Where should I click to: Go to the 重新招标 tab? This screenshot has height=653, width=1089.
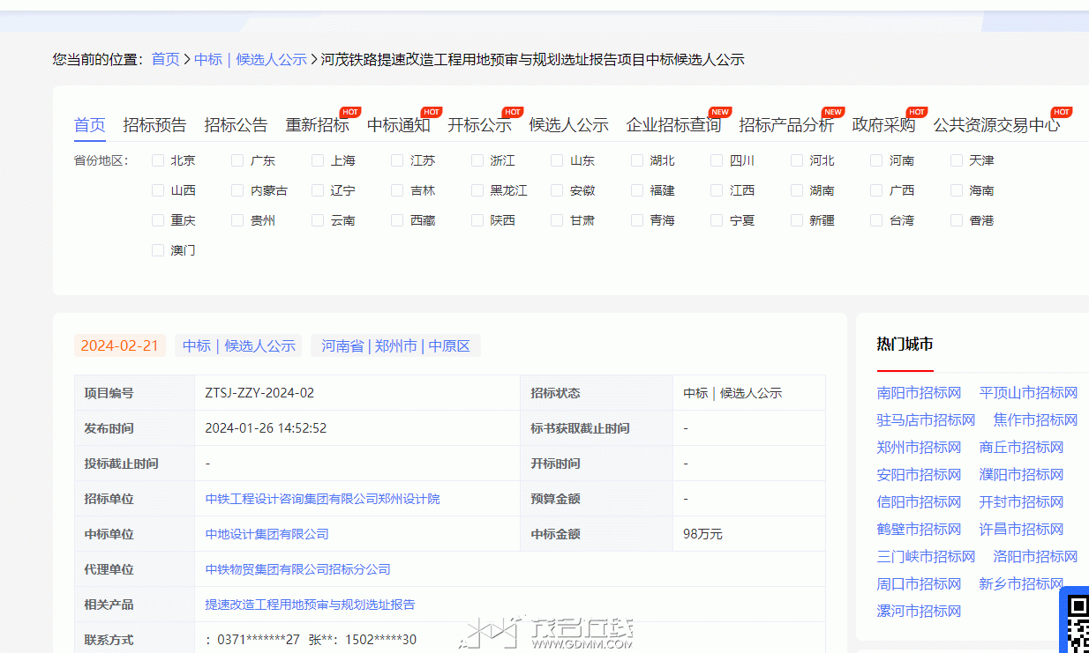(318, 125)
